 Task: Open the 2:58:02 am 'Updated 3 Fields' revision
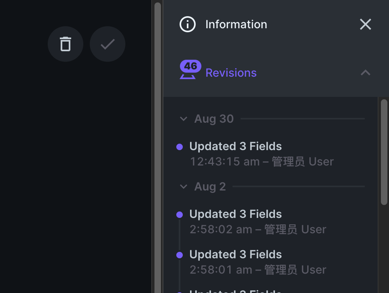235,214
